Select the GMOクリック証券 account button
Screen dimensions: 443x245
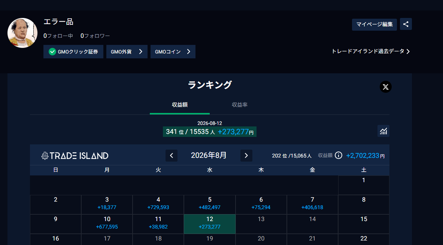tap(73, 52)
